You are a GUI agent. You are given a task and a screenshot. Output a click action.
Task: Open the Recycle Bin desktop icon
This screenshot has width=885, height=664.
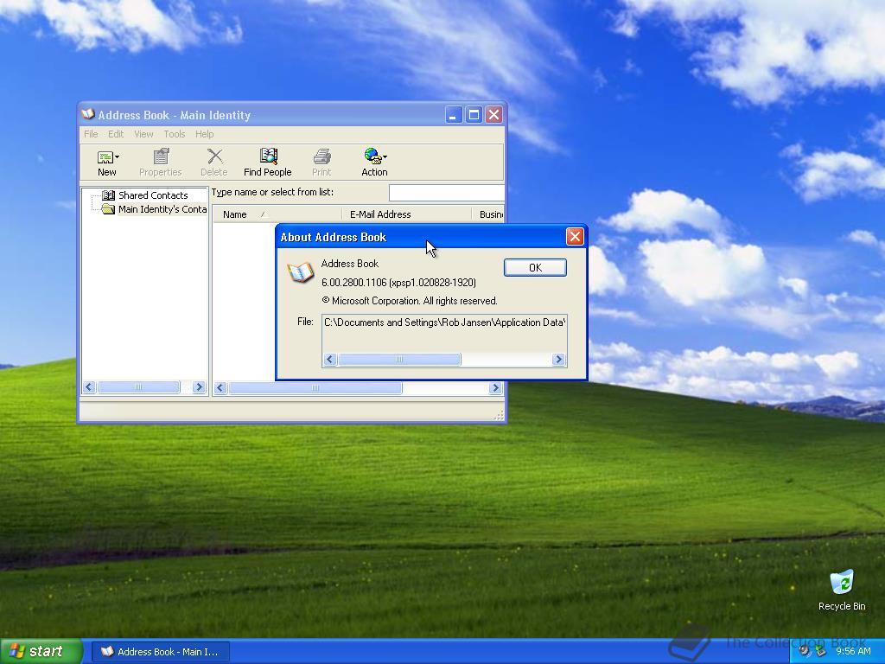point(842,590)
